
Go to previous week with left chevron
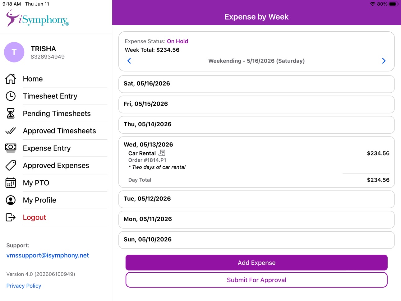click(129, 61)
